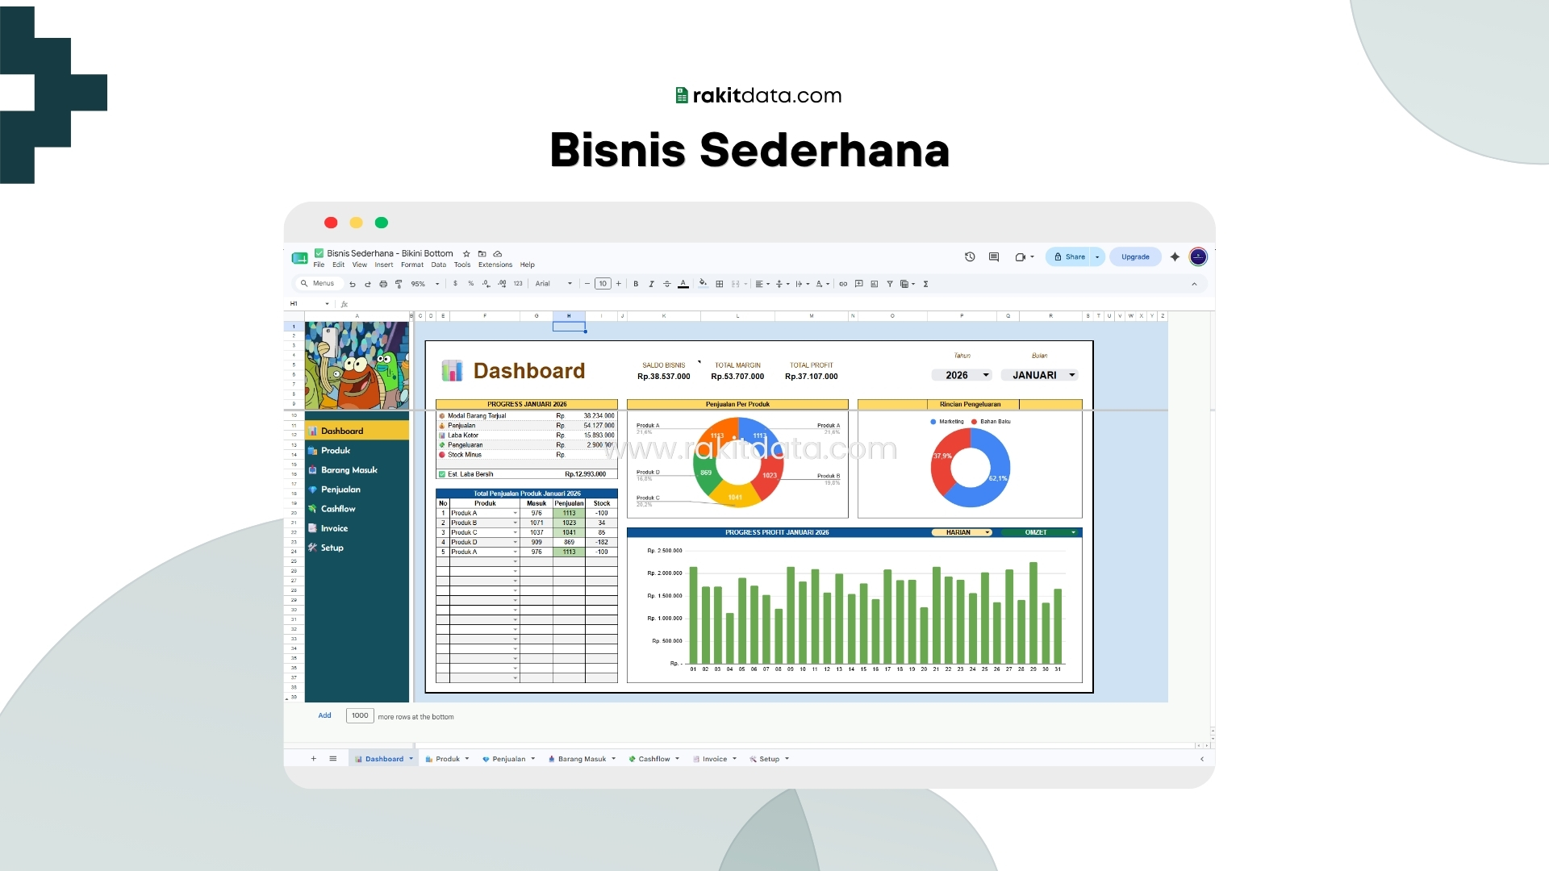Toggle bold formatting with the B icon
This screenshot has width=1549, height=871.
tap(636, 284)
